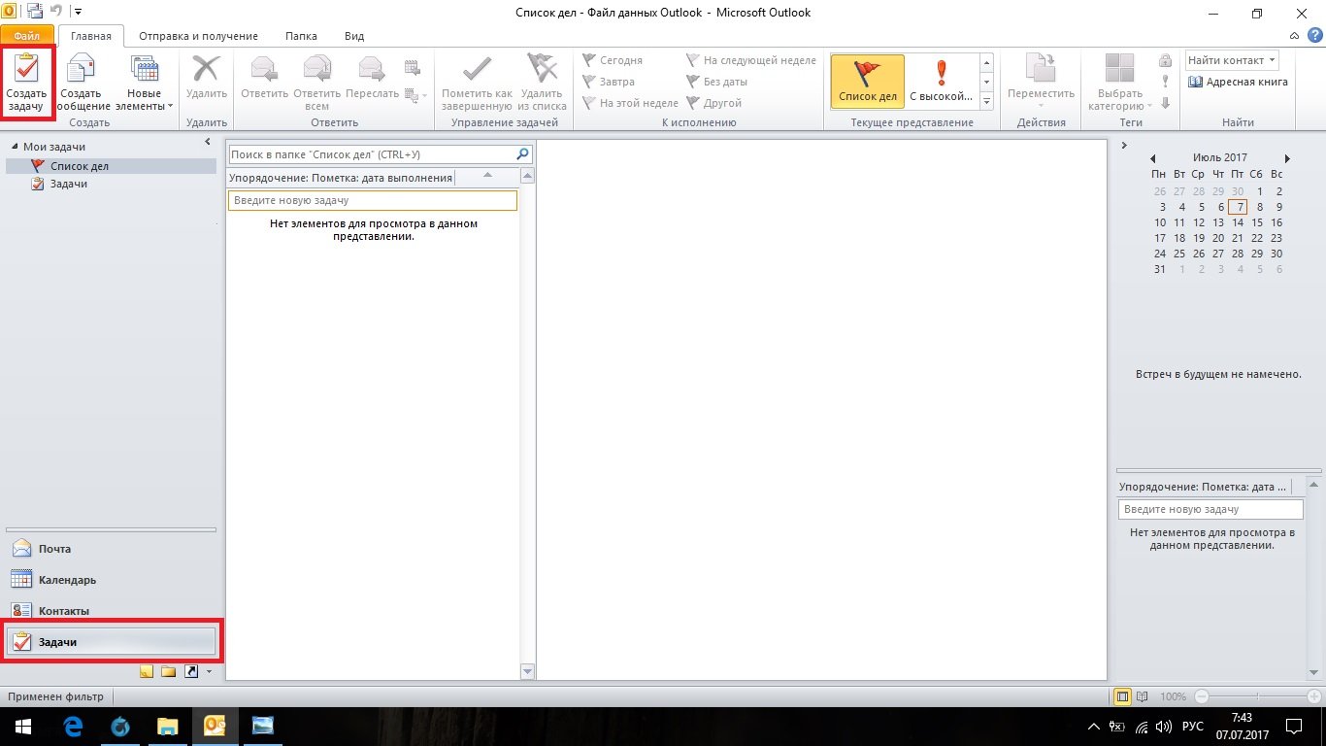Collapse the Мои задачи group
Screen dimensions: 1326x746
tap(15, 147)
